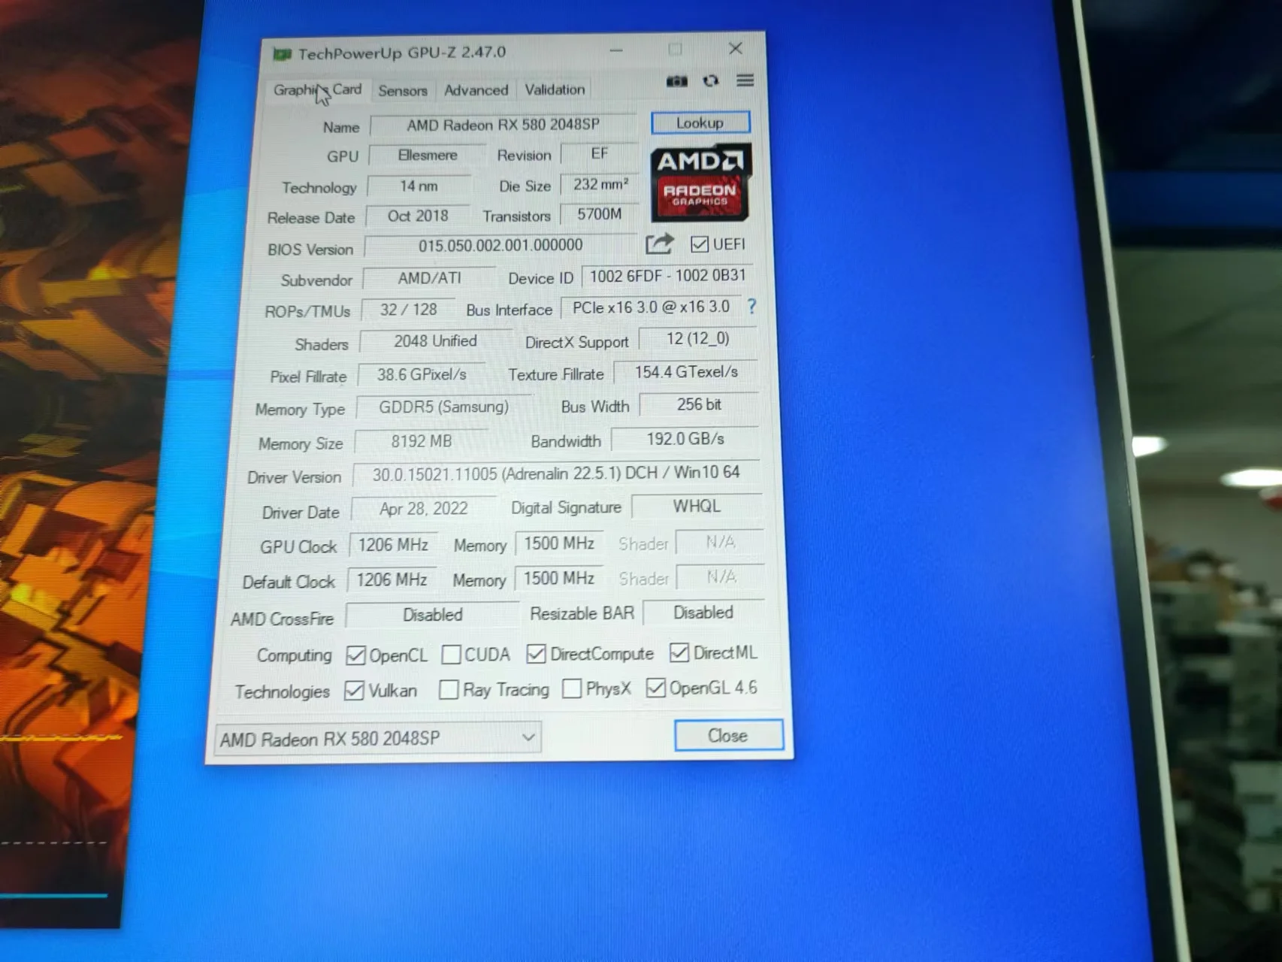Viewport: 1282px width, 962px height.
Task: Click the Texture Fillrate value 154.4 GTexel/s
Action: click(686, 372)
